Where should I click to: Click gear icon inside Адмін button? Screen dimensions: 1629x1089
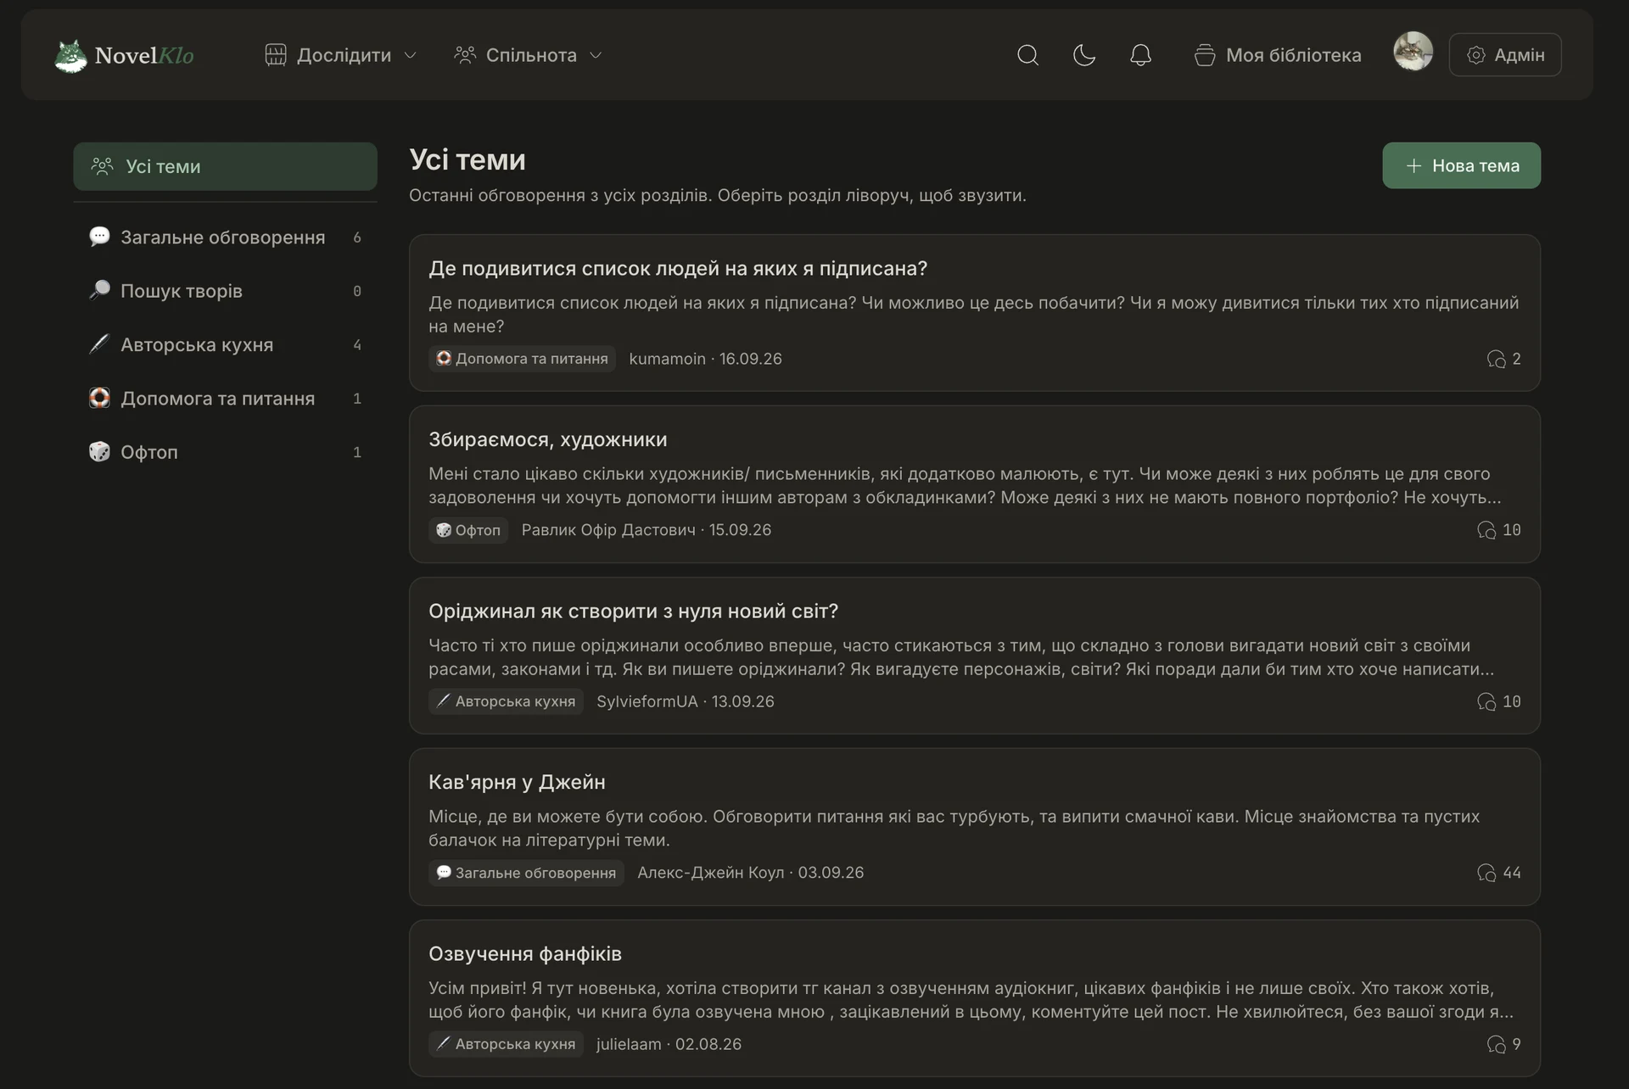pyautogui.click(x=1475, y=55)
